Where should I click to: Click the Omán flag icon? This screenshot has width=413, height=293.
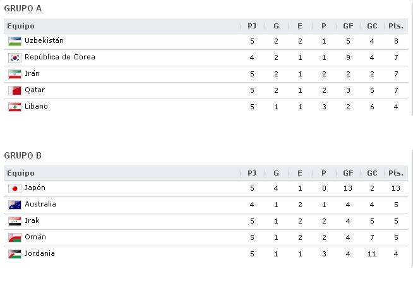[x=15, y=237]
